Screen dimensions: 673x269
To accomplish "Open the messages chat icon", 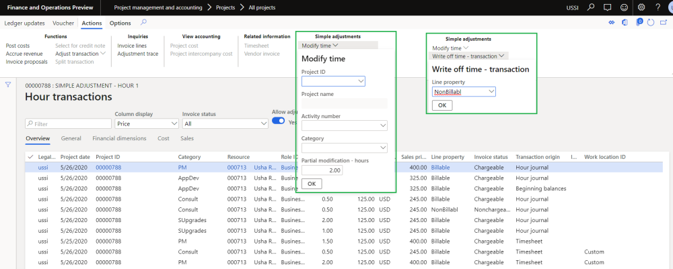I will 608,7.
